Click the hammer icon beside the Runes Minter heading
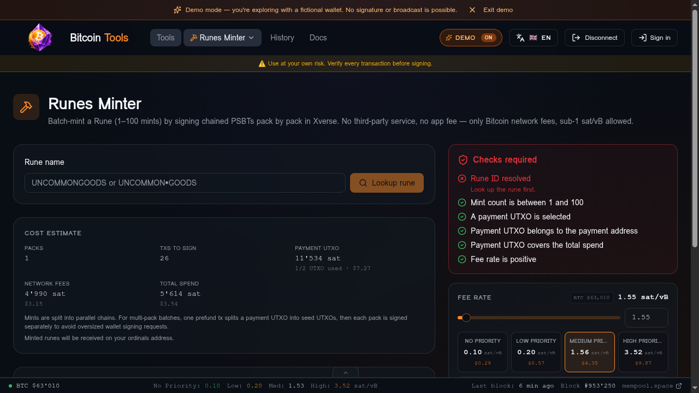Viewport: 699px width, 393px height. pos(26,107)
